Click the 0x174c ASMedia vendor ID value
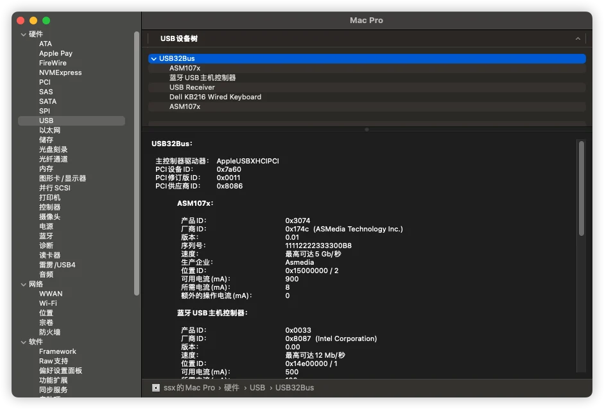Image resolution: width=604 pixels, height=409 pixels. [344, 230]
